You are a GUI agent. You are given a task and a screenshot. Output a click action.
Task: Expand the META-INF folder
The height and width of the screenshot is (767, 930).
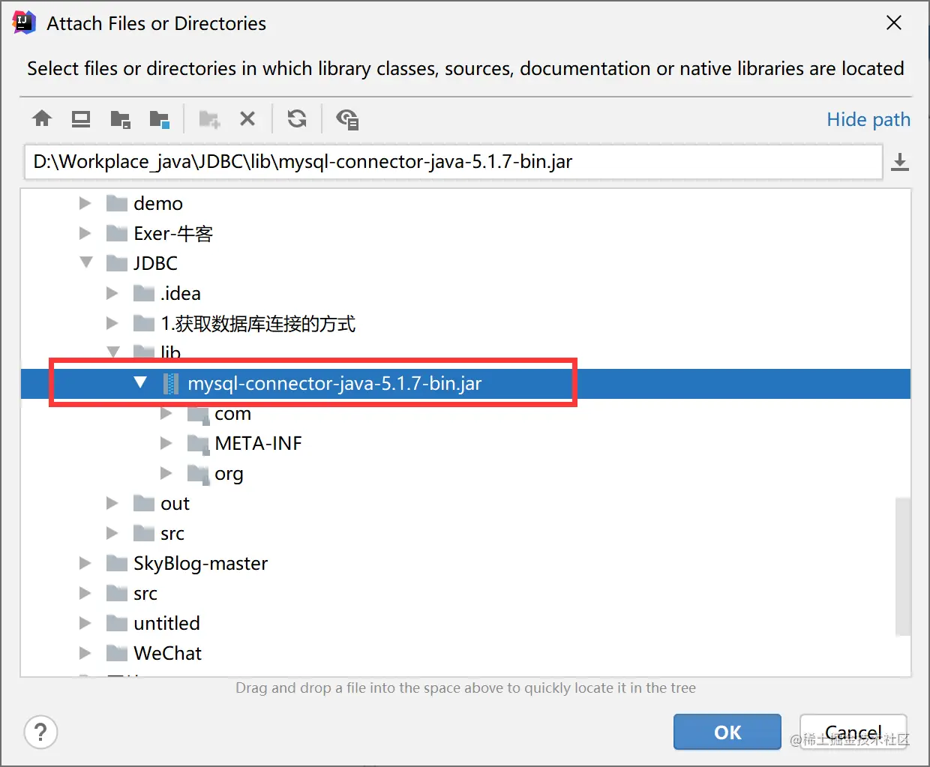point(166,443)
